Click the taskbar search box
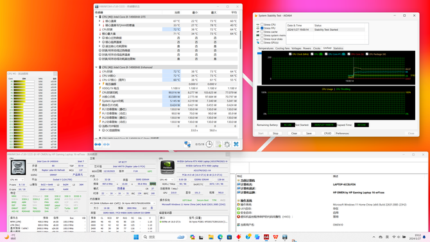This screenshot has height=242, width=430. tap(164, 237)
